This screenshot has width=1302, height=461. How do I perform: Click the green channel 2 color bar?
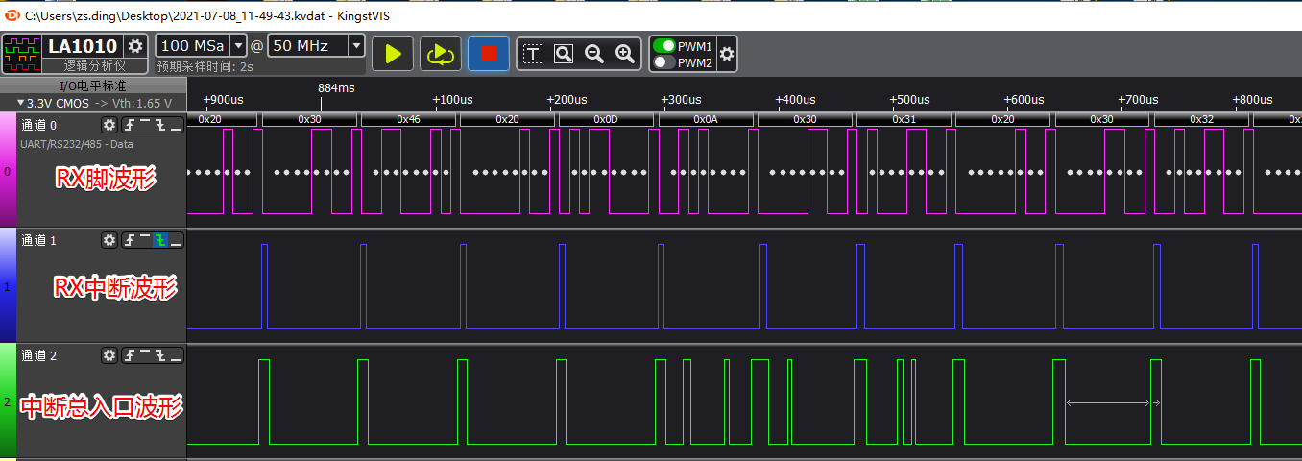click(8, 400)
